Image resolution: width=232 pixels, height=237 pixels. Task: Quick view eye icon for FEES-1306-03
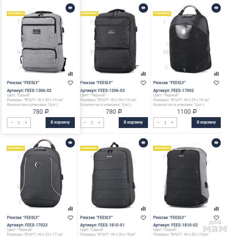tap(143, 8)
